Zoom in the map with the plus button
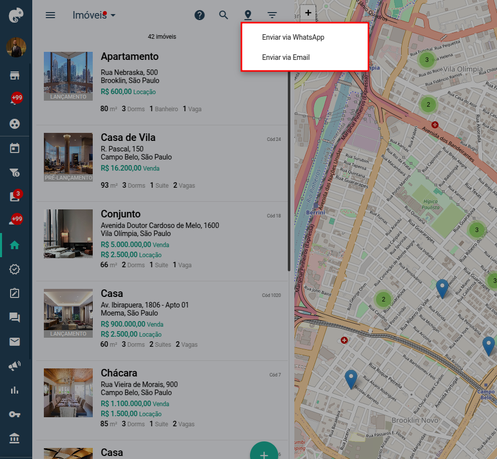The image size is (497, 459). tap(308, 13)
